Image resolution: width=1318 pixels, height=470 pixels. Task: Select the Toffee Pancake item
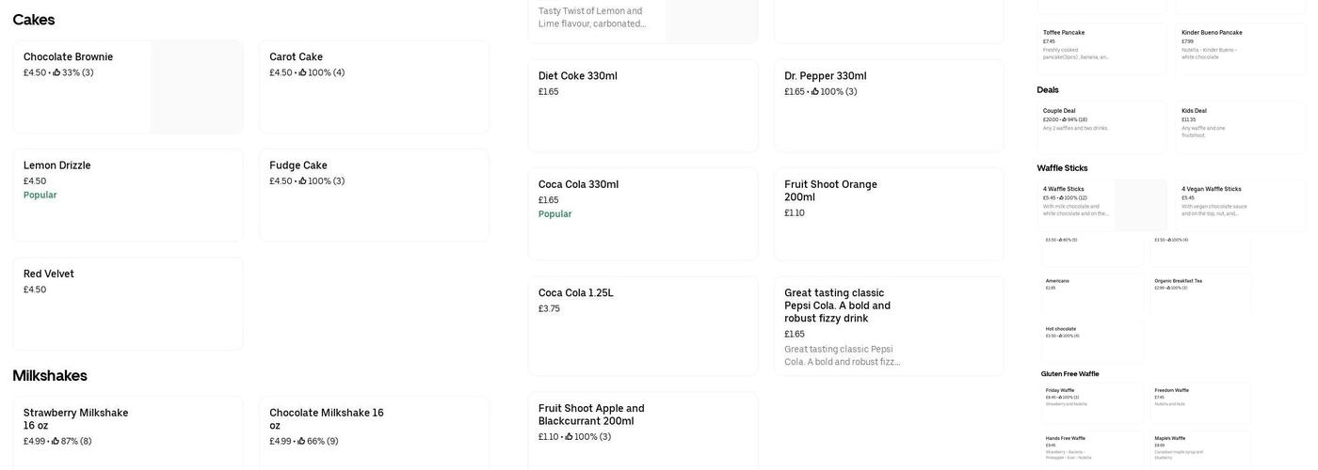[1101, 49]
